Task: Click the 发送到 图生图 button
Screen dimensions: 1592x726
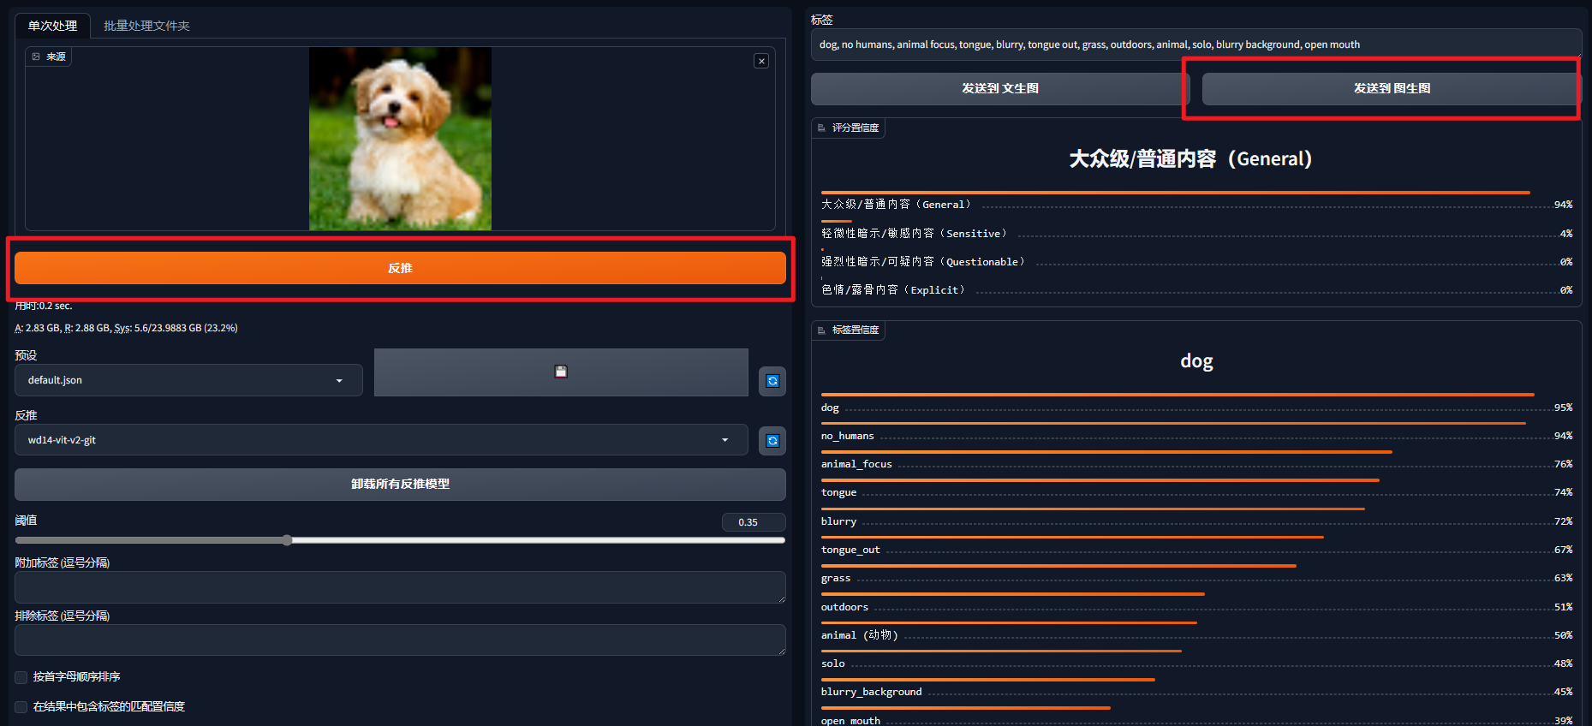Action: click(1391, 88)
